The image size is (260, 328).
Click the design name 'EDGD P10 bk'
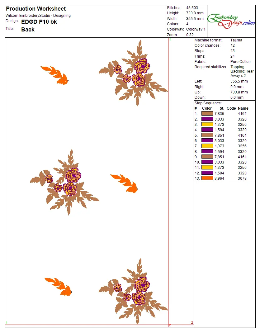tap(39, 22)
